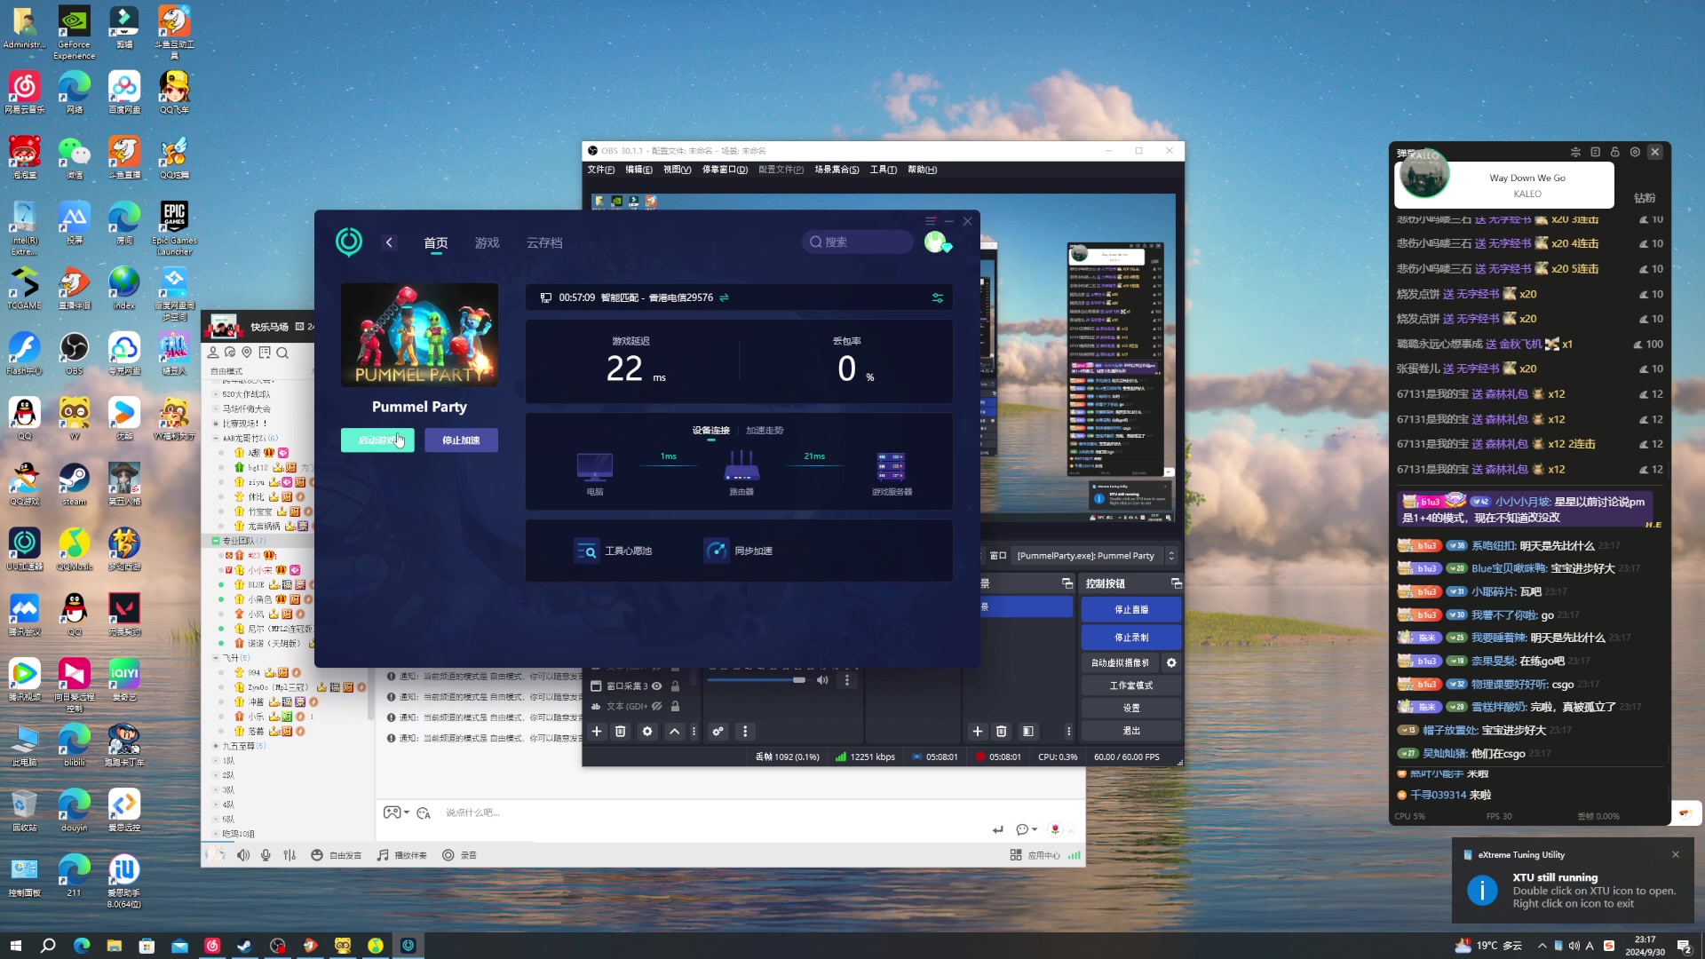Open OBS advanced audio properties gears
Image resolution: width=1705 pixels, height=959 pixels.
point(718,731)
